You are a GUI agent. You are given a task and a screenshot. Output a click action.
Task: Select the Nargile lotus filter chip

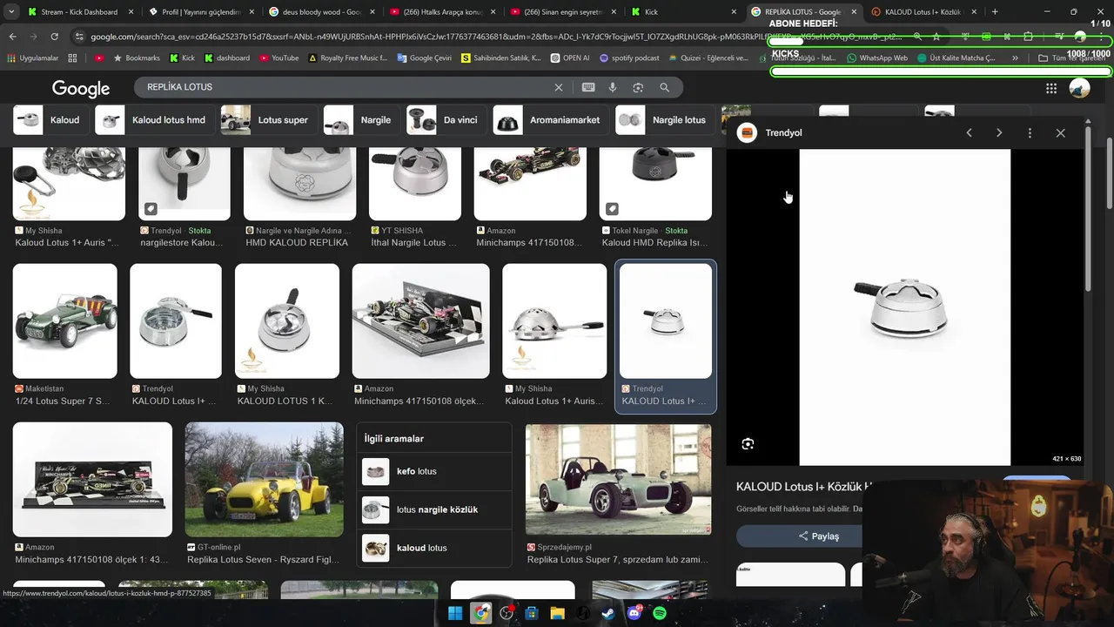666,120
